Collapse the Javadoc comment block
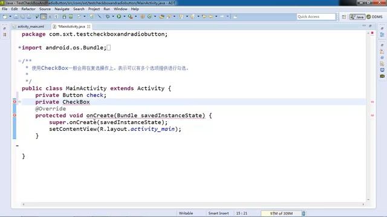The width and height of the screenshot is (387, 217). [19, 61]
